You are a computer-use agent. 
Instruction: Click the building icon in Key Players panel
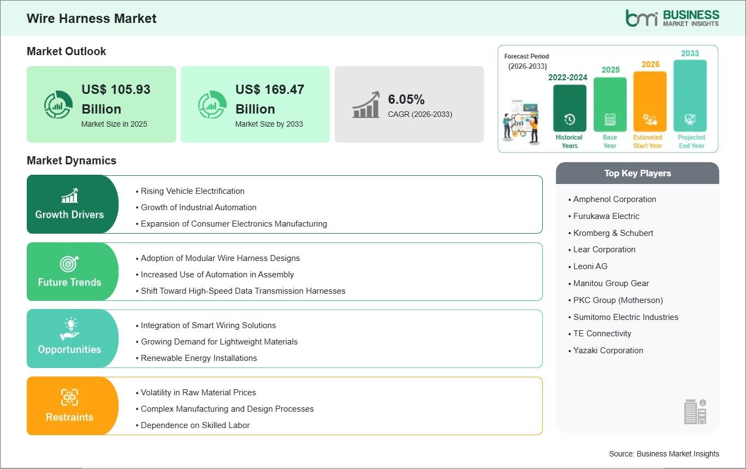(695, 411)
